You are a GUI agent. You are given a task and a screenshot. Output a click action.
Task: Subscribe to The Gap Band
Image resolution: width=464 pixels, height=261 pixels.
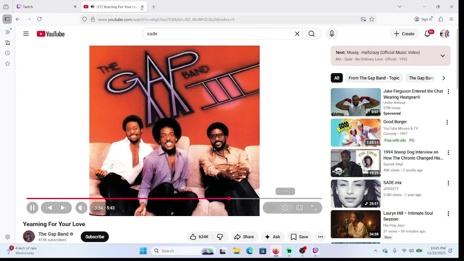[x=95, y=237]
